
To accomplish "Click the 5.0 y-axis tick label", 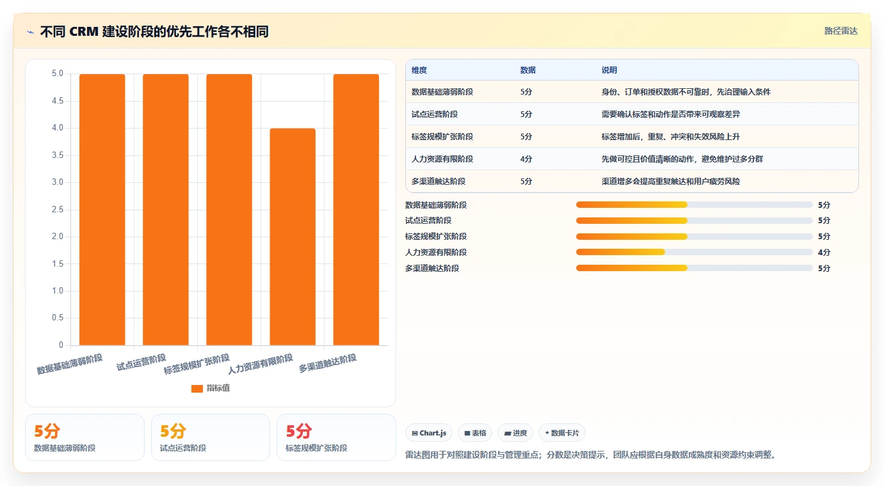I will pos(58,74).
